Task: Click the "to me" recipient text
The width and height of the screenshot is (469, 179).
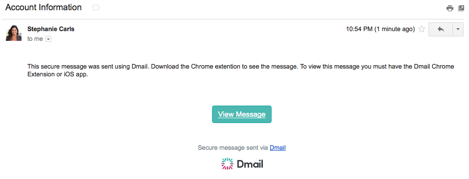Action: [35, 39]
